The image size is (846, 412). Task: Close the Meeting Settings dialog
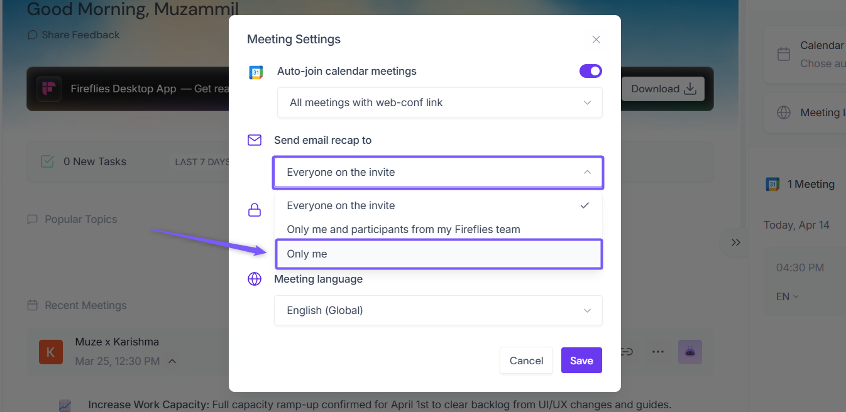click(596, 40)
